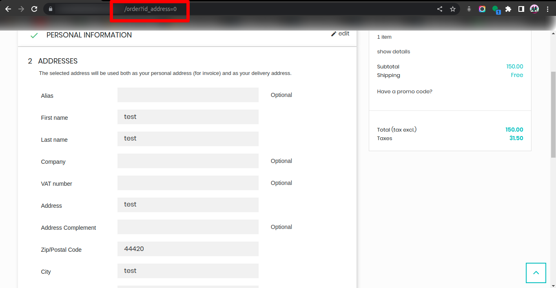The height and width of the screenshot is (288, 556).
Task: Expand show details in cart summary
Action: 394,52
